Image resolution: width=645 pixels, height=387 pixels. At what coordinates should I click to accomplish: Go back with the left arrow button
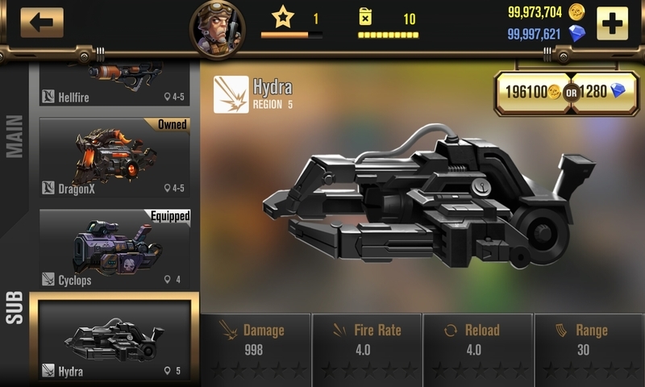(42, 23)
